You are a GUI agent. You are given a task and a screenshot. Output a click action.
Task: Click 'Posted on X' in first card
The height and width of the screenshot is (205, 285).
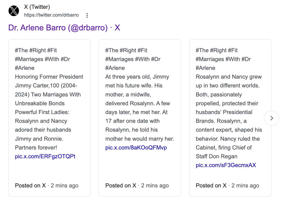30,185
